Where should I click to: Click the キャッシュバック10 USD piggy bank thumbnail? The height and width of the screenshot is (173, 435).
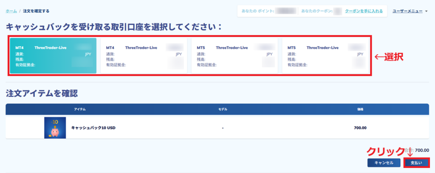pyautogui.click(x=55, y=128)
